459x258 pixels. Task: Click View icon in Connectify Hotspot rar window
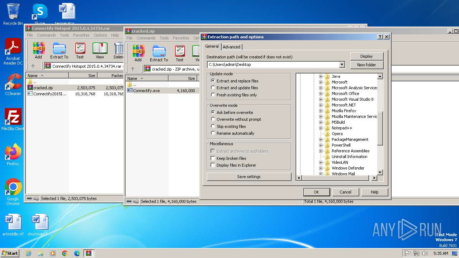click(100, 51)
